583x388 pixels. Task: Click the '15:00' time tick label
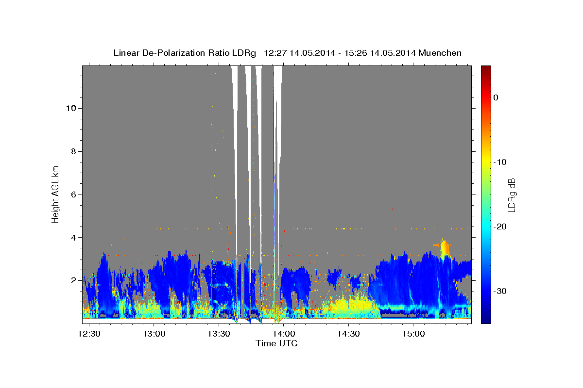click(413, 334)
